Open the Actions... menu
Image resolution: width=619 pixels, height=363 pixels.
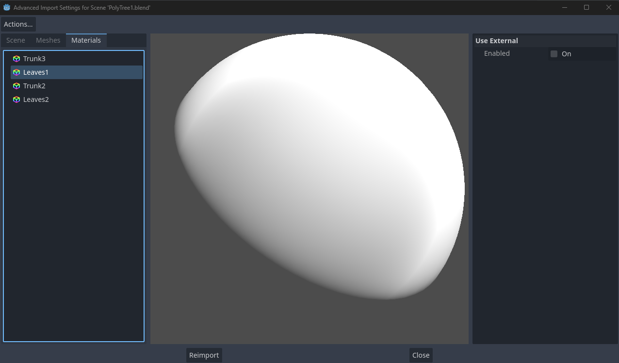click(18, 24)
